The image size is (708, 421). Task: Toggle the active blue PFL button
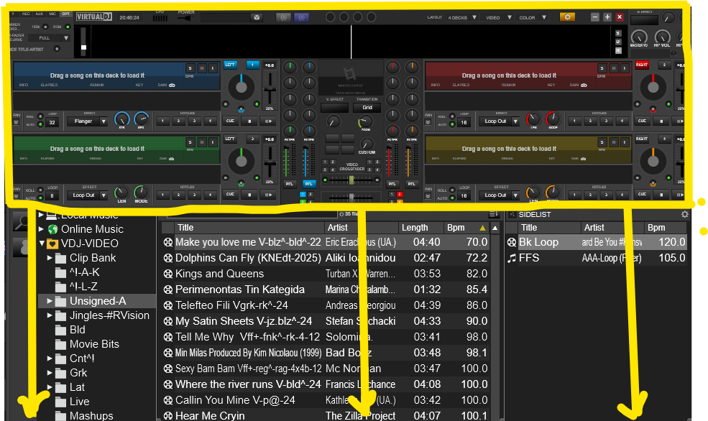click(309, 184)
